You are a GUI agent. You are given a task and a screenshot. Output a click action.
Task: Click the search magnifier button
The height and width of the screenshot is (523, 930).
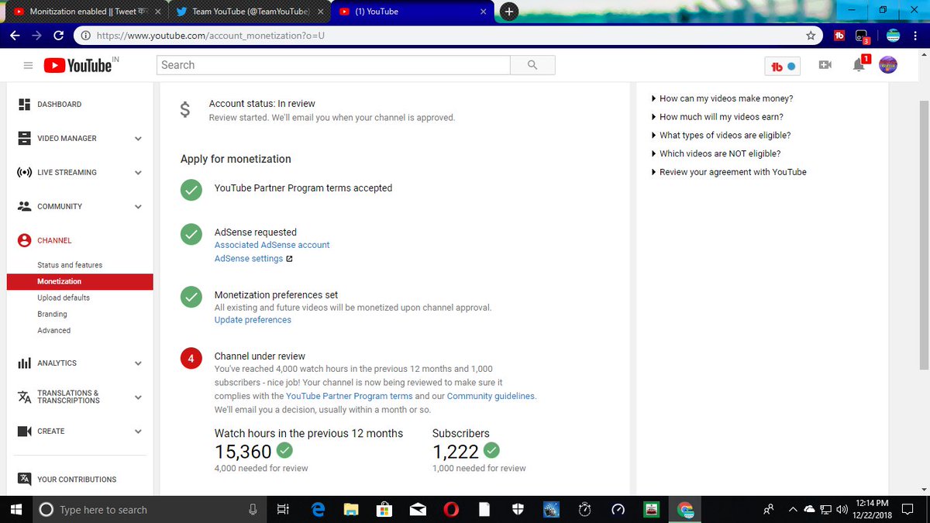[x=532, y=65]
